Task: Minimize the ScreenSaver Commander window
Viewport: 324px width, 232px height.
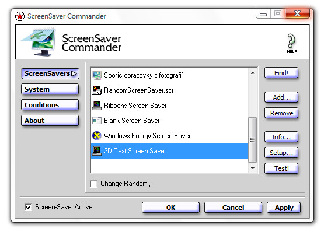Action: (263, 14)
